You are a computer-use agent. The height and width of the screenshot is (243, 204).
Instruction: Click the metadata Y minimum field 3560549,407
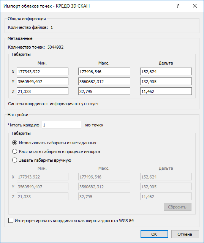(x=43, y=81)
